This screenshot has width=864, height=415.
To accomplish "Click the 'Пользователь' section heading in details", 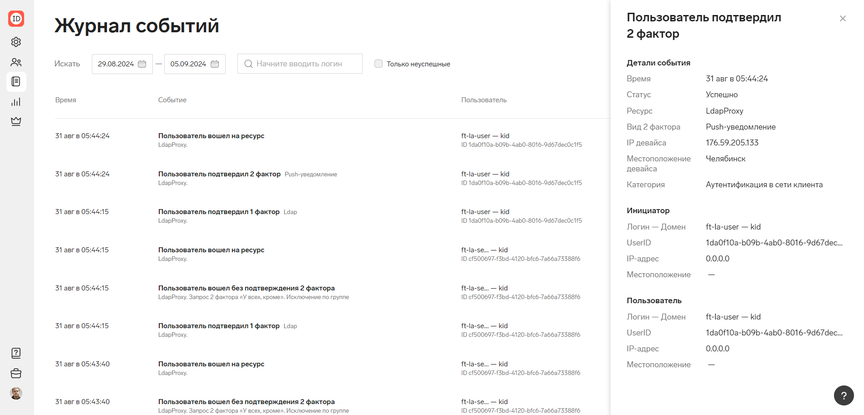I will click(x=654, y=300).
